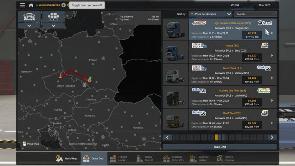Go to home screen icon
The width and height of the screenshot is (295, 166).
(x=31, y=5)
